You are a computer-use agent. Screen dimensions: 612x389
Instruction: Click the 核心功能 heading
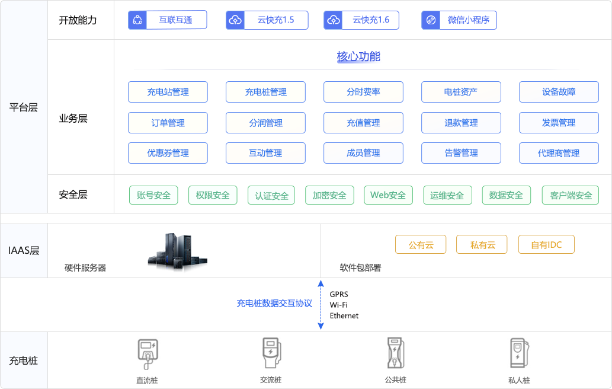coord(358,57)
